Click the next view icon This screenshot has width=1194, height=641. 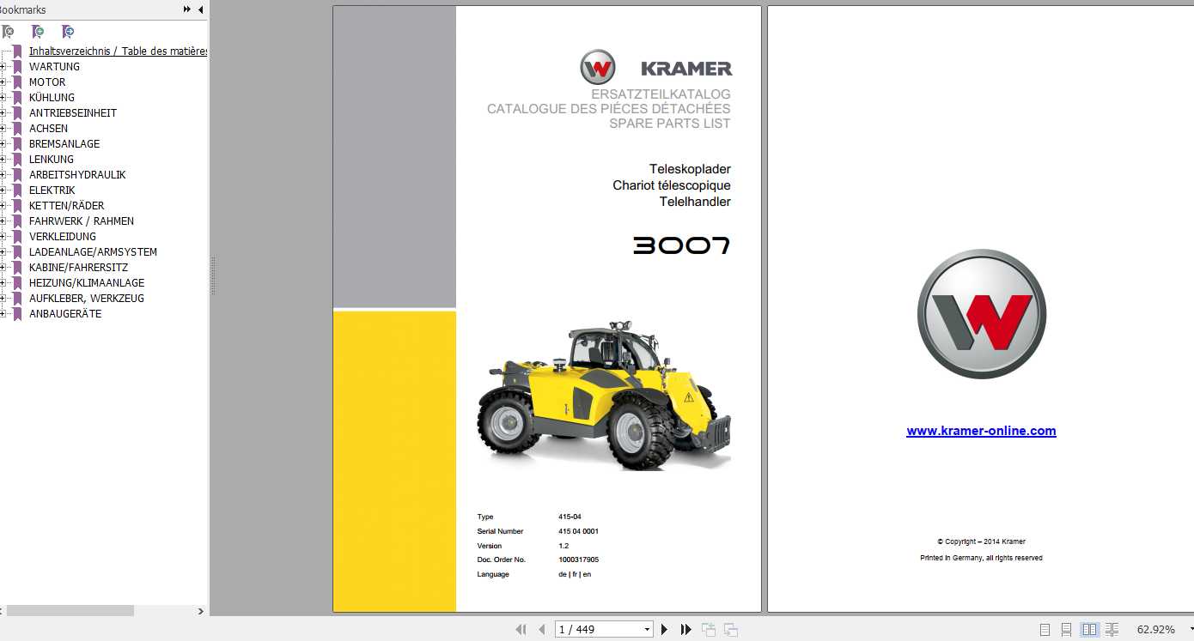click(731, 629)
